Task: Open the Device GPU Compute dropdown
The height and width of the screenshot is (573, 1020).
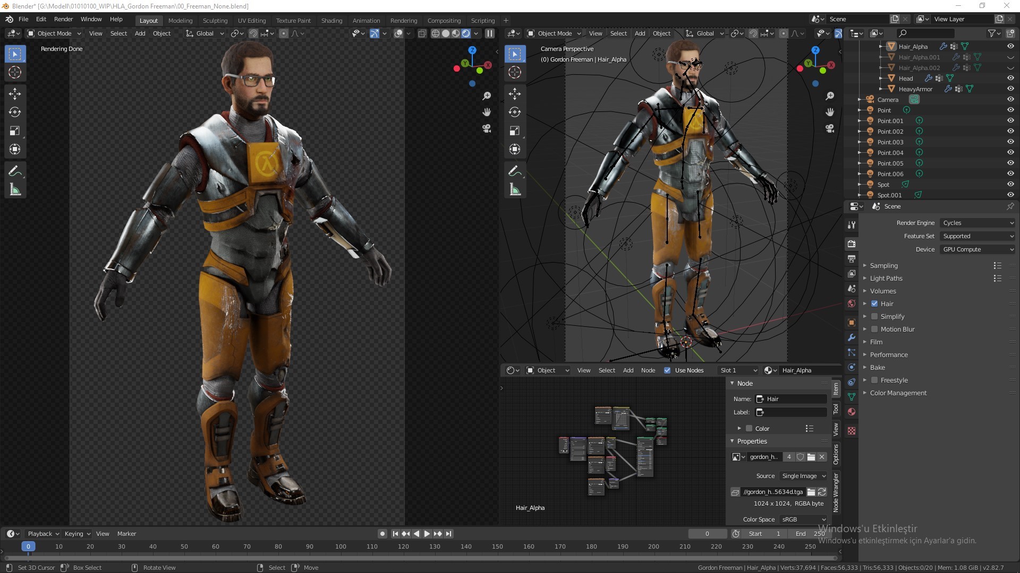Action: pyautogui.click(x=977, y=249)
